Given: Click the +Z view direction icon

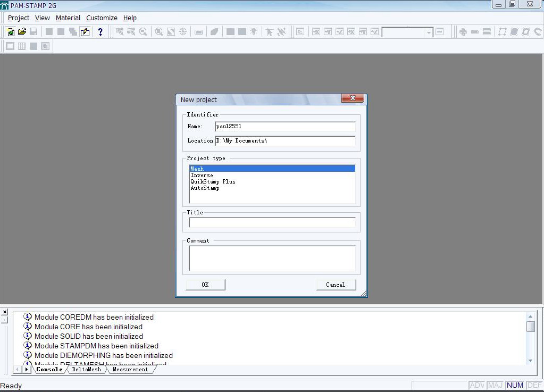Looking at the screenshot, I should pyautogui.click(x=374, y=32).
